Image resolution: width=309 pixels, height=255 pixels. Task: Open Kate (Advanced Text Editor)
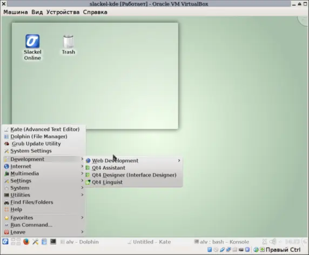click(x=44, y=129)
